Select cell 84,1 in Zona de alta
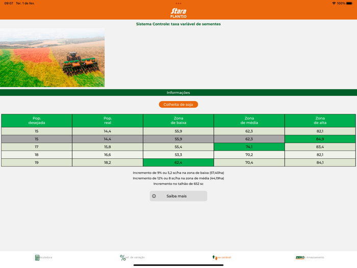The width and height of the screenshot is (357, 268). (x=320, y=162)
